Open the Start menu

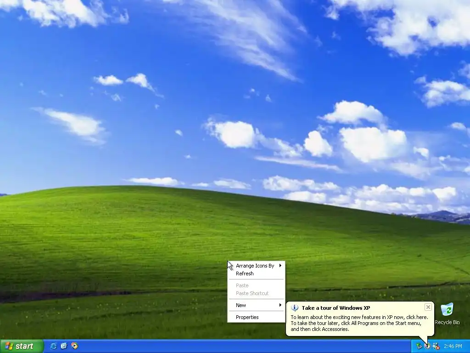point(22,347)
